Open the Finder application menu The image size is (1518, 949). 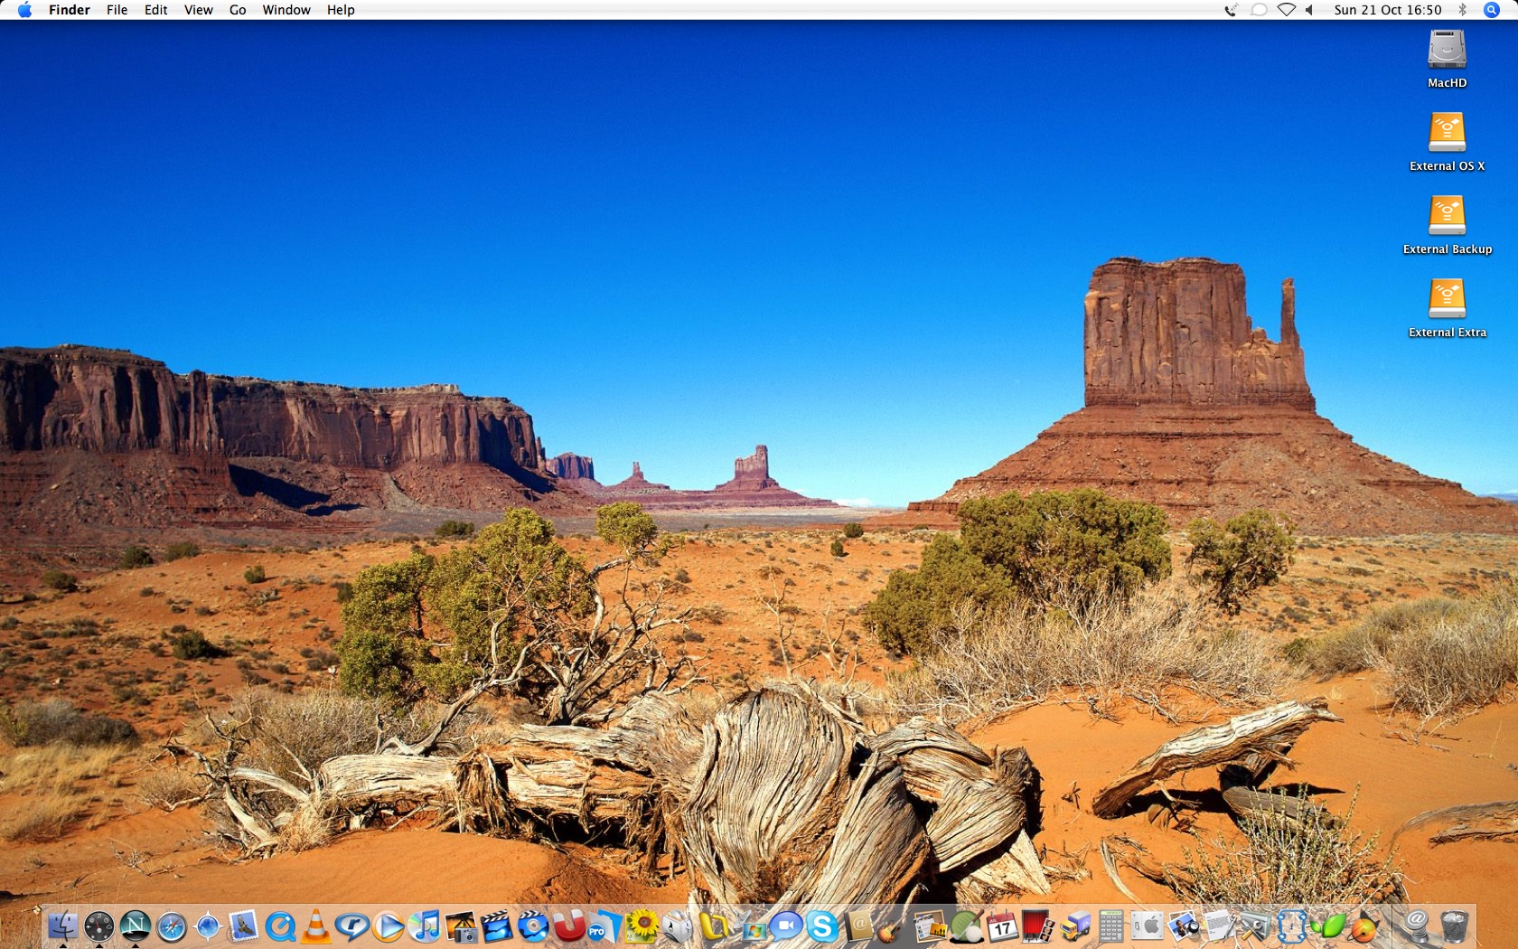coord(70,10)
